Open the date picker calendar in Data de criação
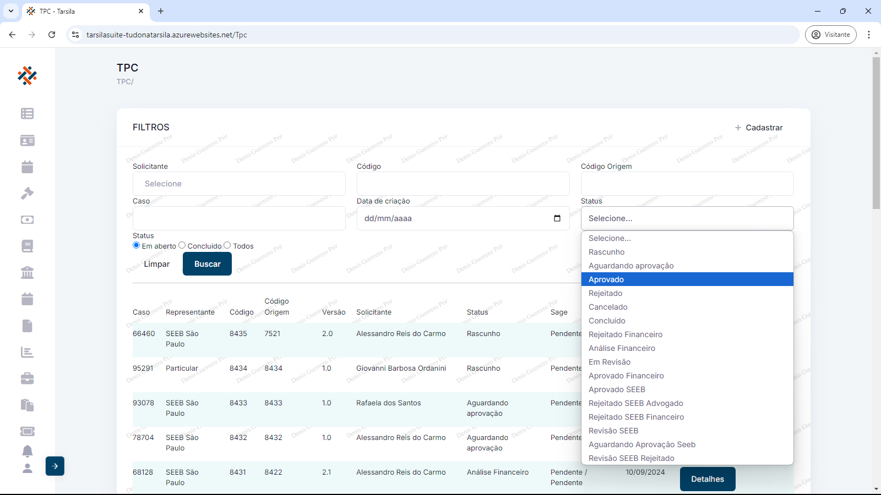Screen dimensions: 881x495 pos(557,218)
